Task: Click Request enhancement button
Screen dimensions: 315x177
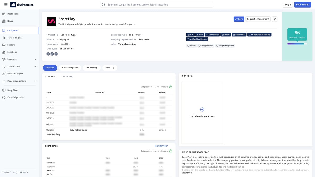Action: [258, 19]
